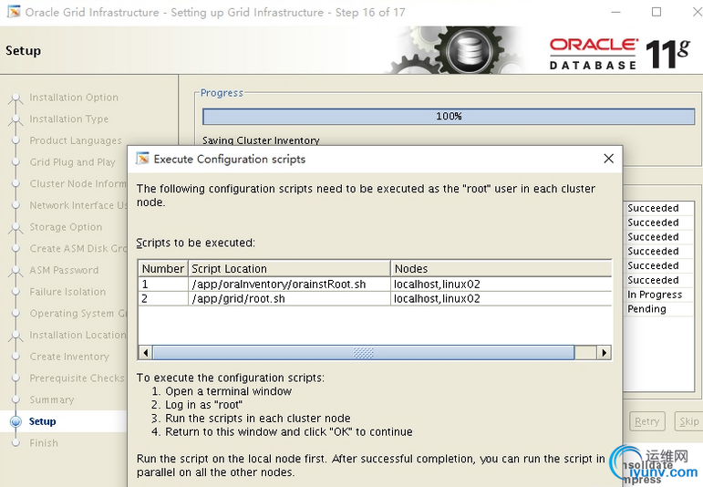
Task: Open the Grid Plug and Play step
Action: tap(73, 162)
